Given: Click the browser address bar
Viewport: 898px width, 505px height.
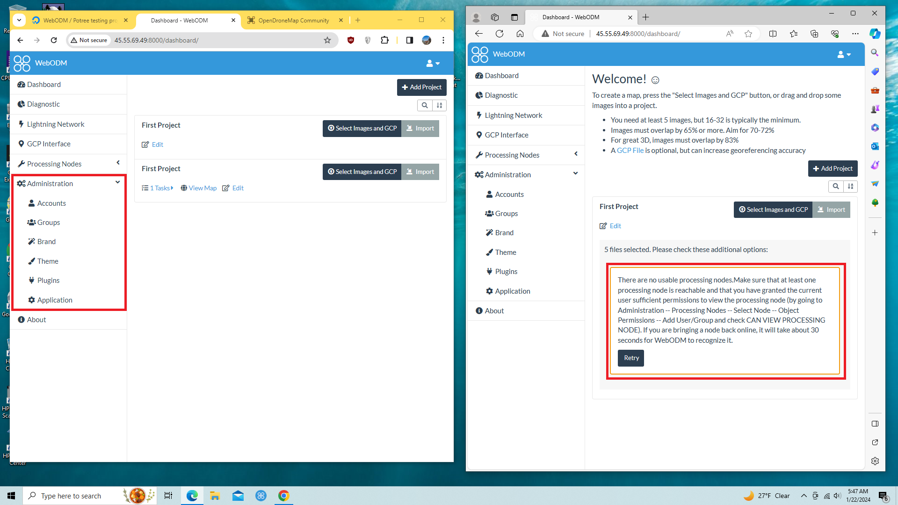Looking at the screenshot, I should (x=210, y=40).
